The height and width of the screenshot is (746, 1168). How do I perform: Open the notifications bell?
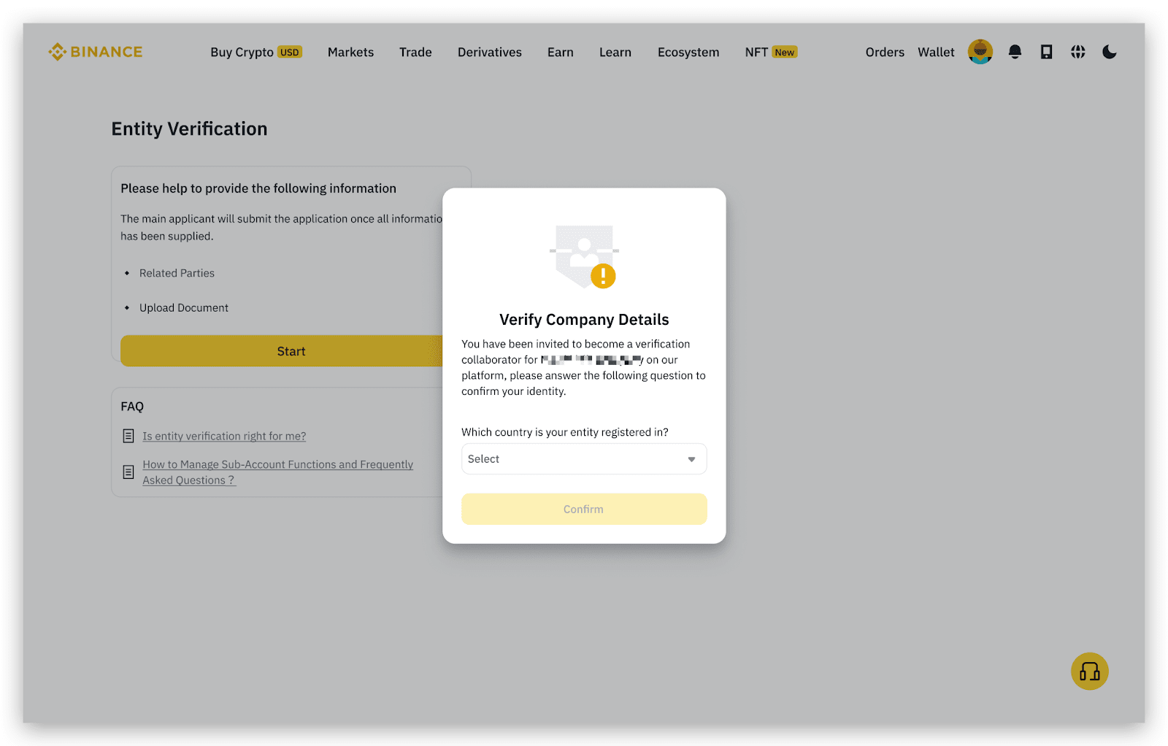pos(1015,52)
